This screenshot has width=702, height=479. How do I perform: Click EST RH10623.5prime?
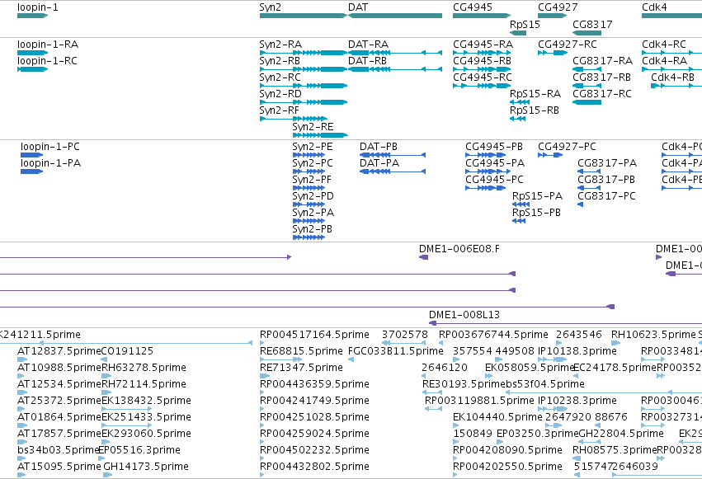point(615,343)
